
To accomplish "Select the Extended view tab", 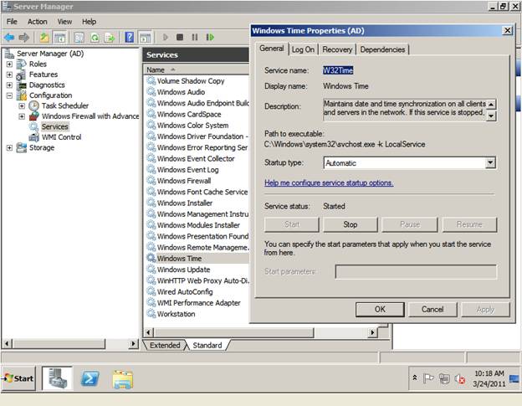I will pos(165,345).
